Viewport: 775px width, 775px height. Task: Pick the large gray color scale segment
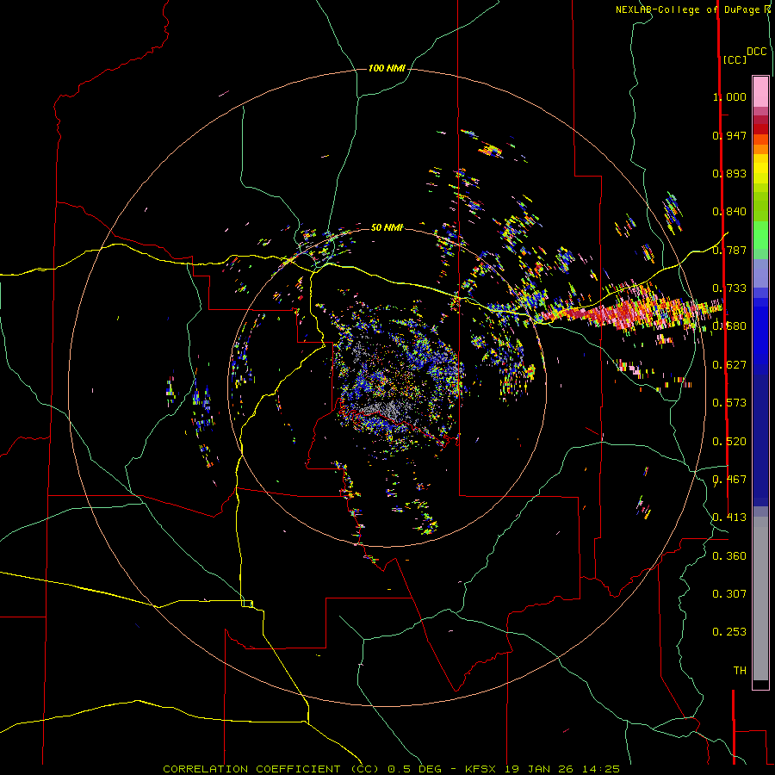point(760,598)
